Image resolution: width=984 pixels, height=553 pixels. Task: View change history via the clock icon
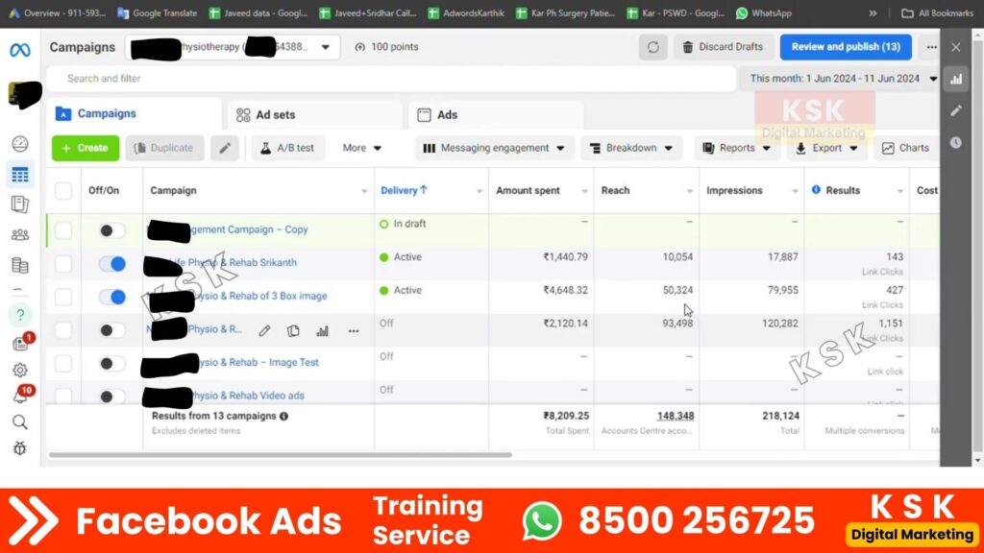click(x=956, y=142)
